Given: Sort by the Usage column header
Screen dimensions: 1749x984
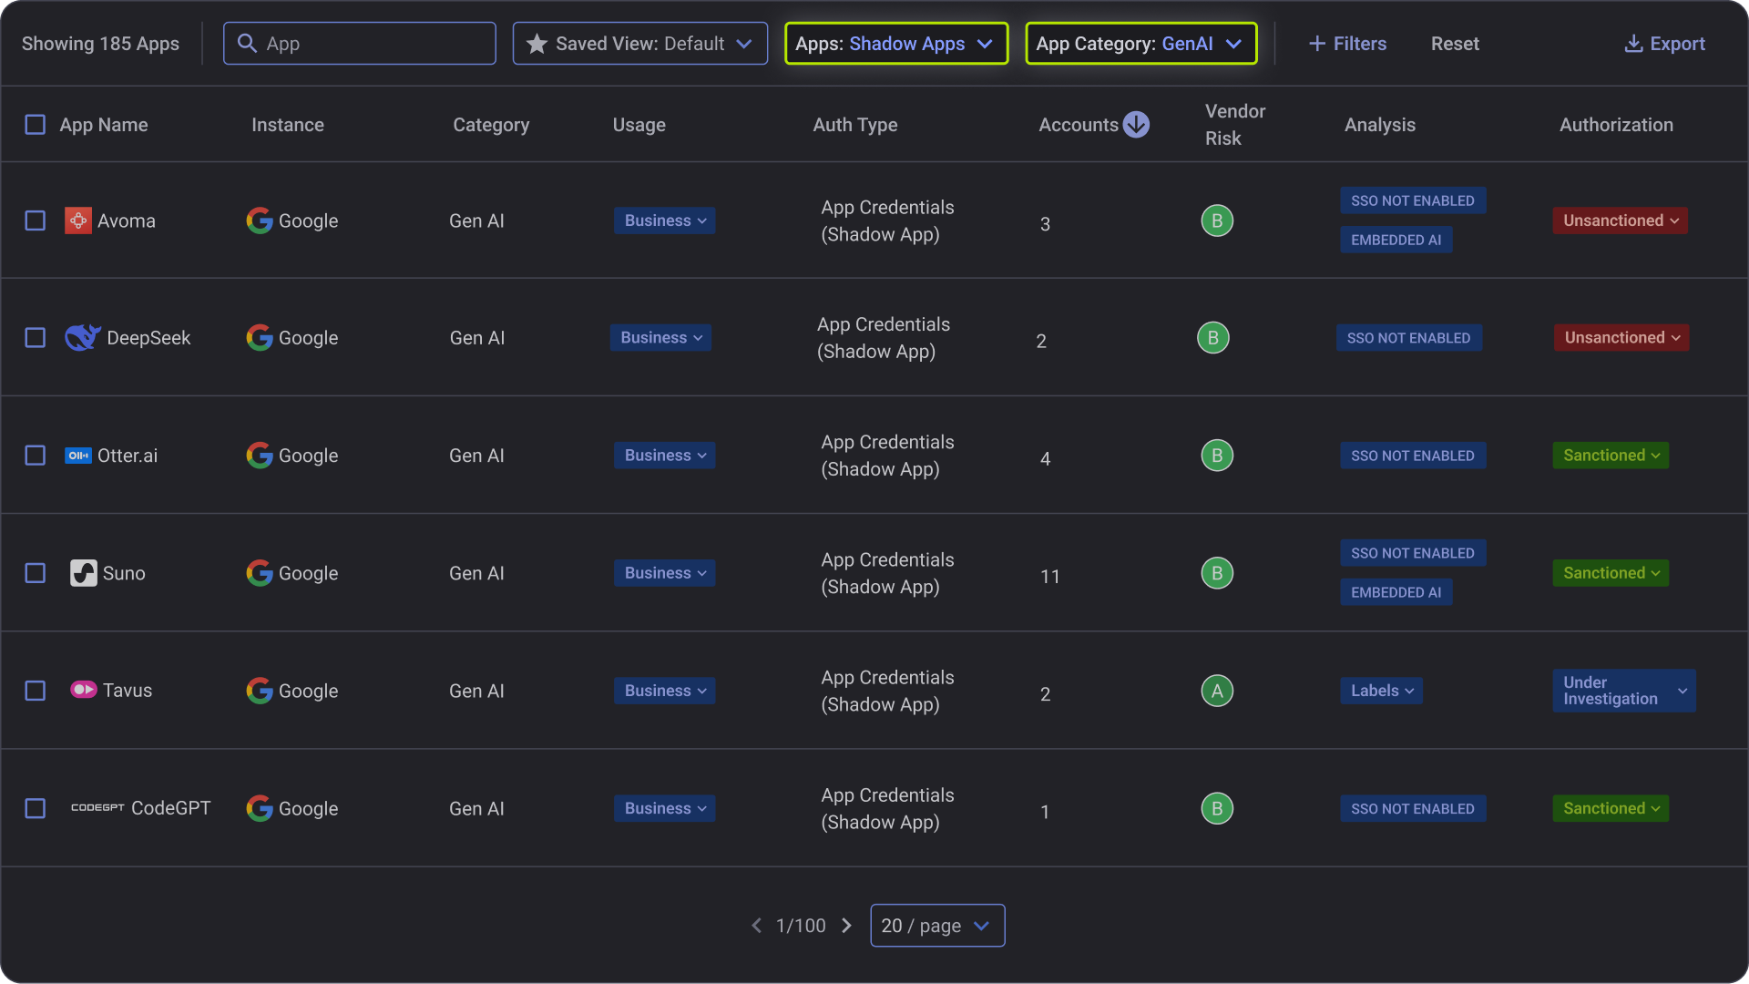Looking at the screenshot, I should coord(639,125).
